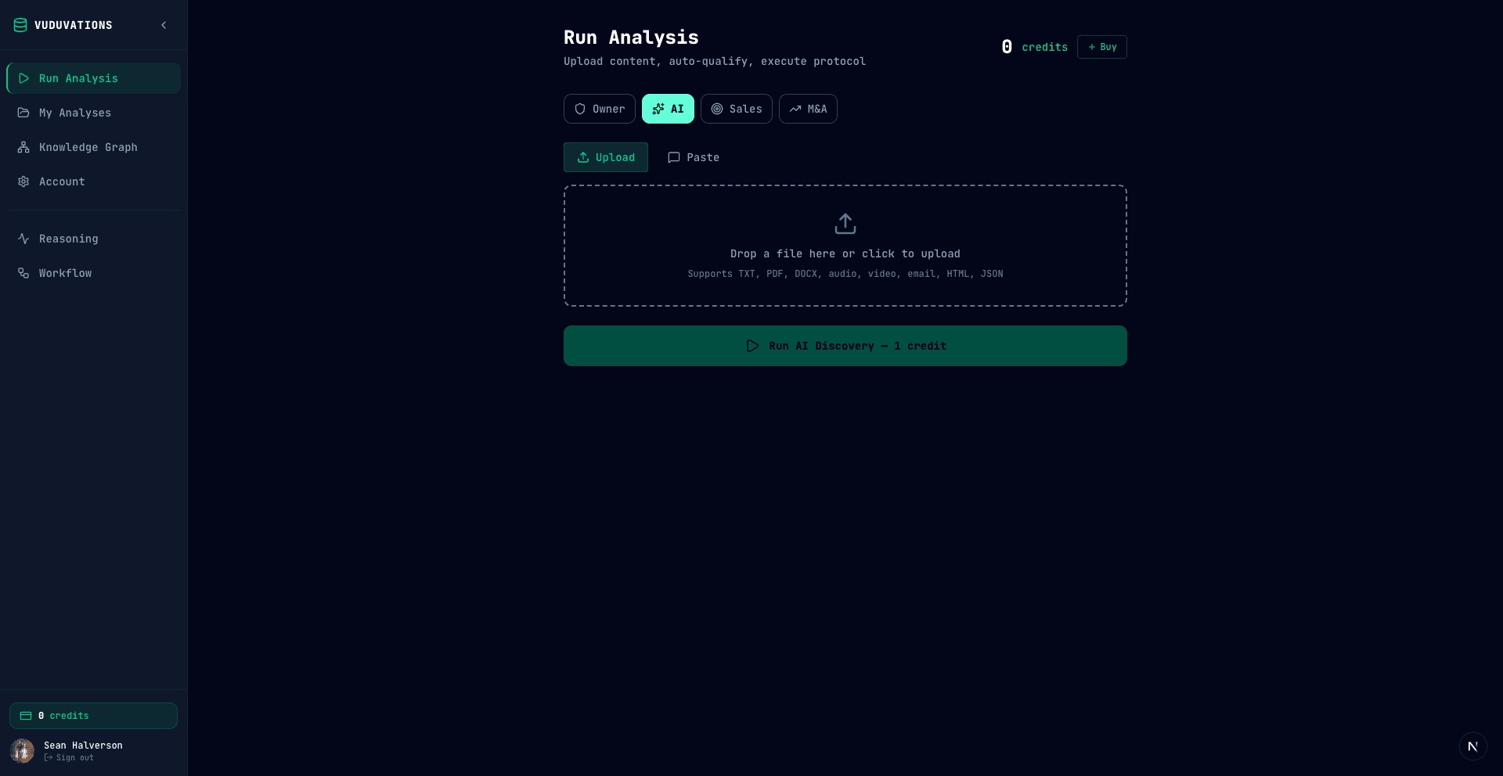
Task: Open the Account settings page
Action: 94,181
